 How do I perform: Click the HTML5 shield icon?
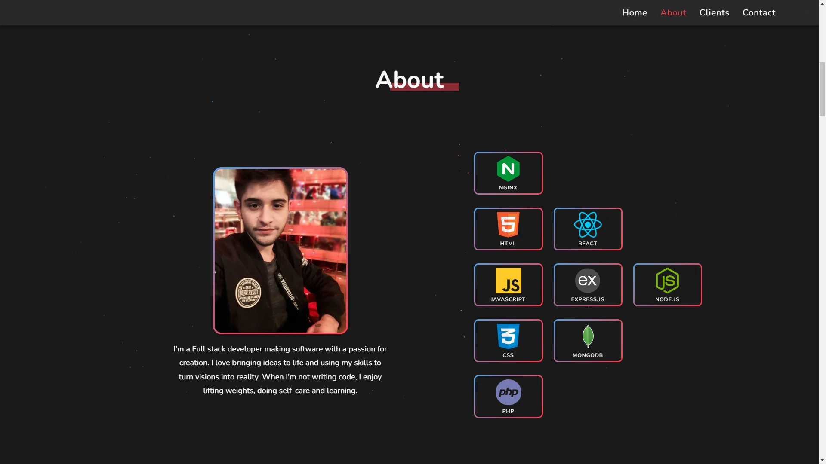pyautogui.click(x=508, y=224)
